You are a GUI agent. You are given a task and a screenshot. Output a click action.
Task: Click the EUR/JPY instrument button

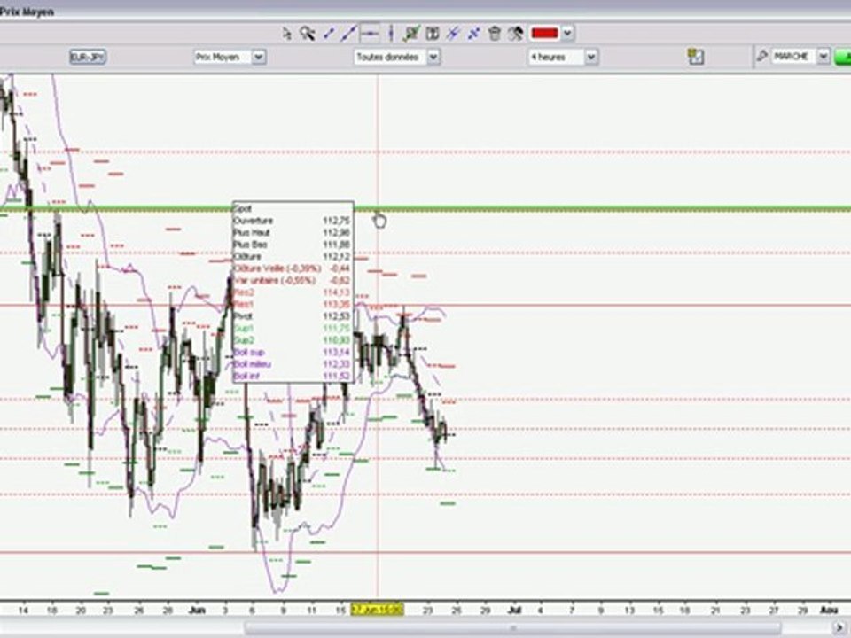(88, 57)
